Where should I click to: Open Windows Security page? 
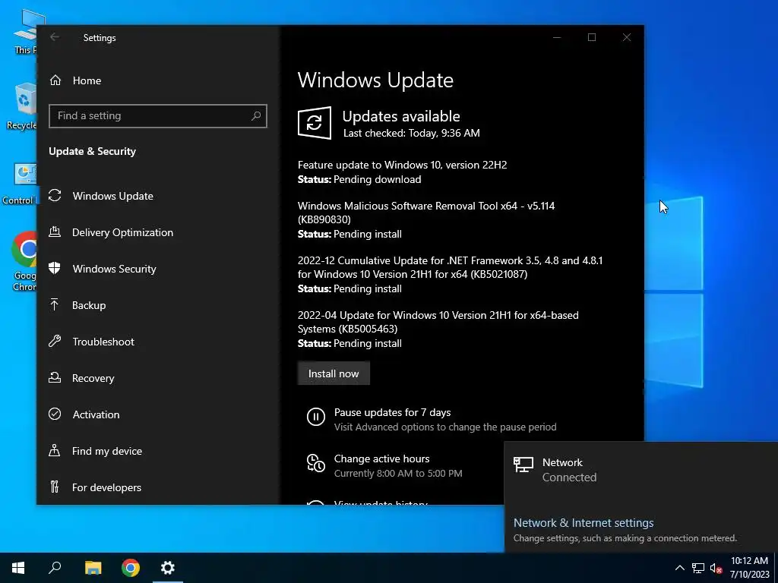pyautogui.click(x=114, y=269)
